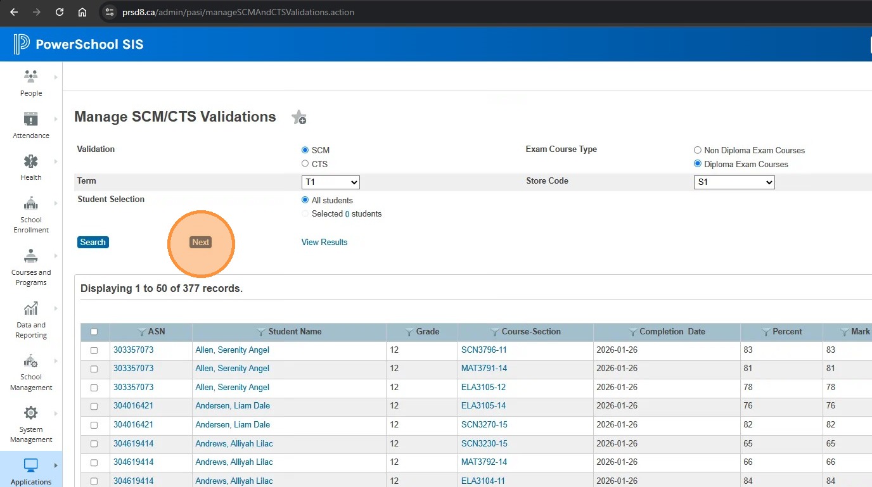Expand the Courses and Programs submenu arrow

coord(56,256)
